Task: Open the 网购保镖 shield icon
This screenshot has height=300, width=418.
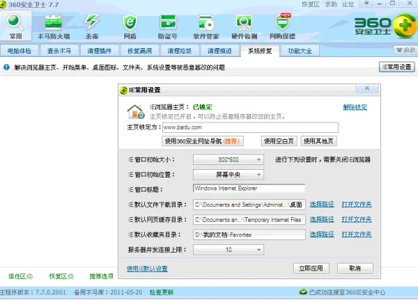Action: 283,26
